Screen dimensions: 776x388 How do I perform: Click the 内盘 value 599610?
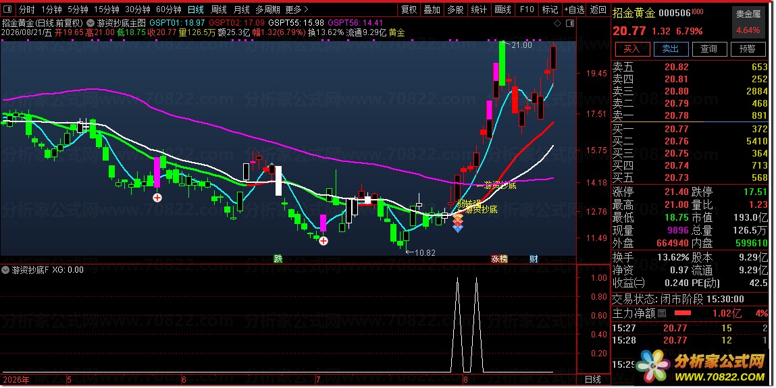(752, 243)
